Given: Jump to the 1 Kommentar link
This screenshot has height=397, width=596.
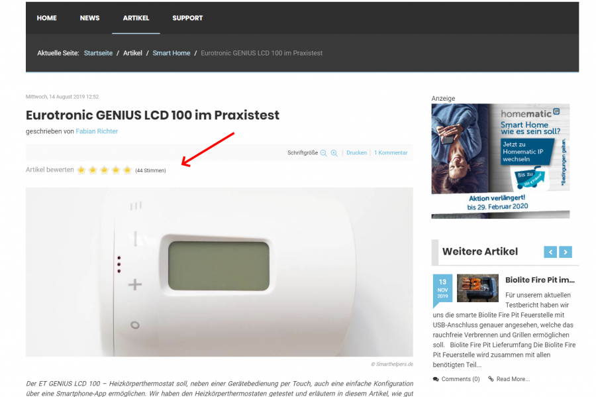Looking at the screenshot, I should [391, 152].
